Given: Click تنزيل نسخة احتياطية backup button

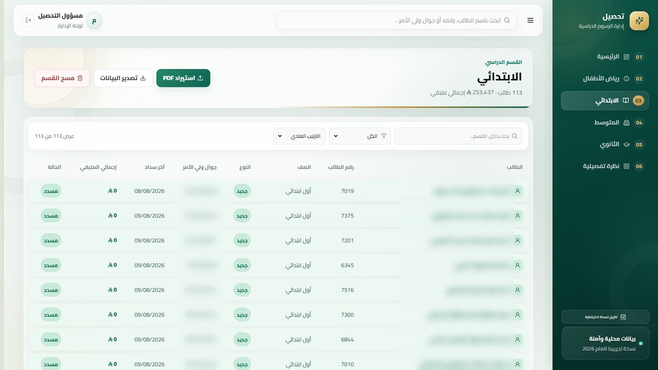Looking at the screenshot, I should point(605,317).
